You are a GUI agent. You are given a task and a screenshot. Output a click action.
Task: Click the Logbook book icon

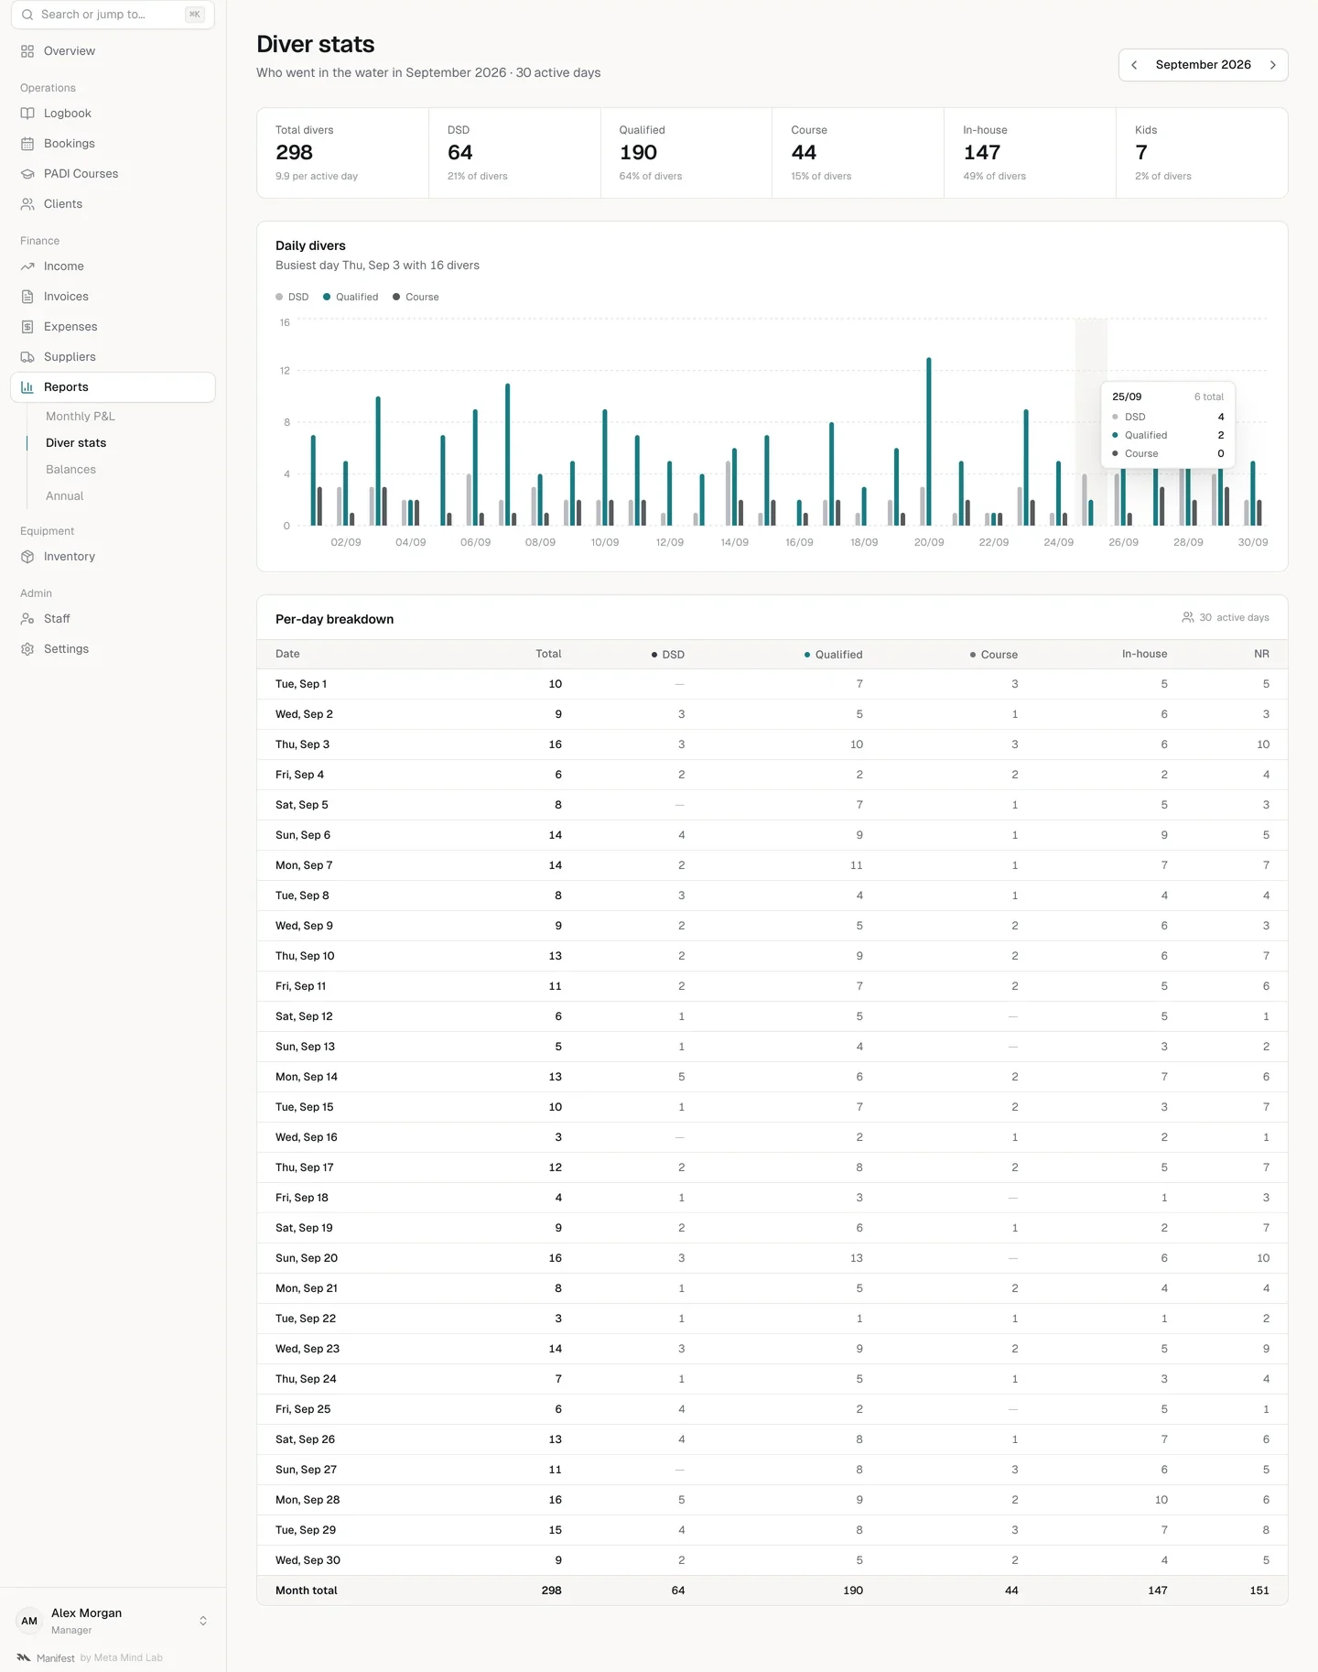(27, 114)
